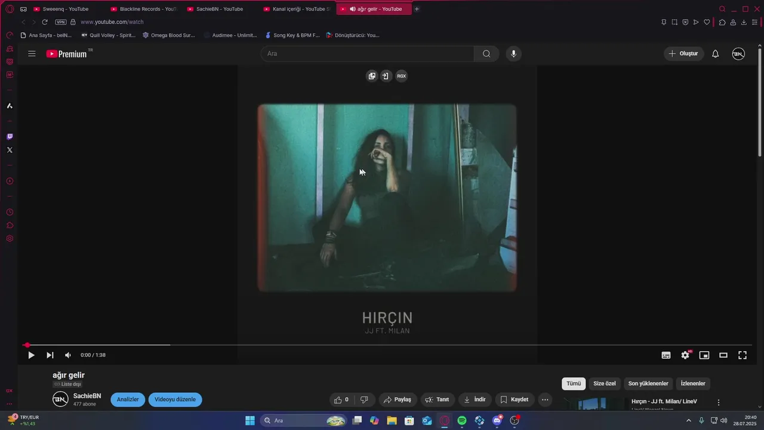Viewport: 764px width, 430px height.
Task: Open player settings gear
Action: pos(685,355)
